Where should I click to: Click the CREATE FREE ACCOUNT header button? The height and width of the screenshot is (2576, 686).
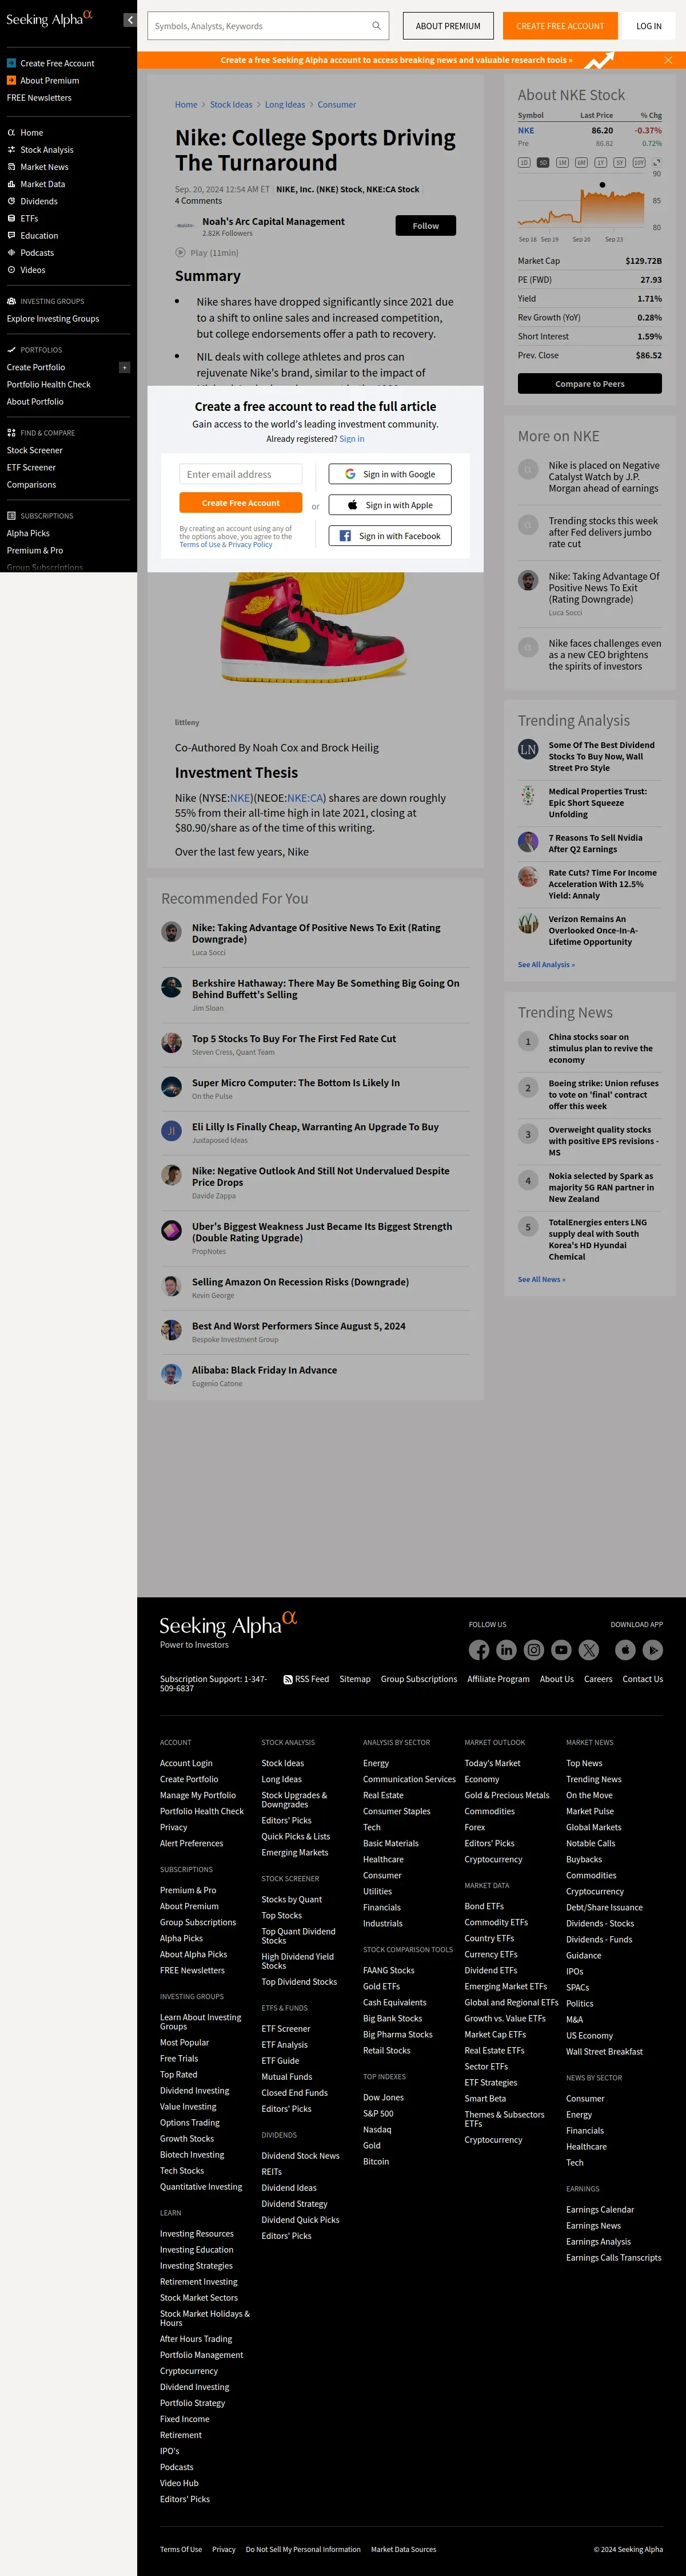pos(560,26)
